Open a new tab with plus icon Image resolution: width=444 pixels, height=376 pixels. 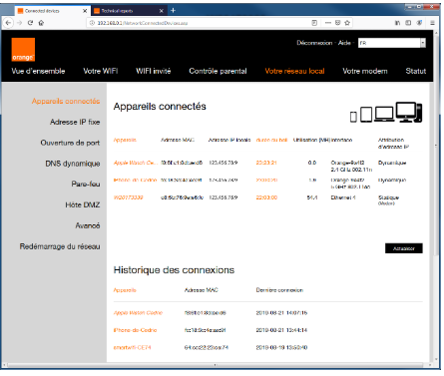pos(173,11)
